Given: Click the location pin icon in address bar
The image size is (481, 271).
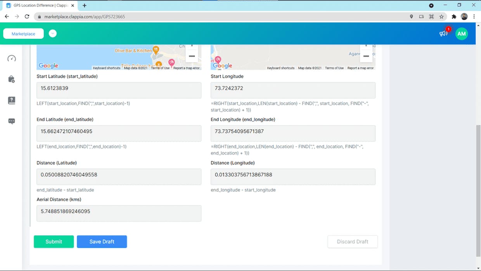Looking at the screenshot, I should click(x=411, y=17).
